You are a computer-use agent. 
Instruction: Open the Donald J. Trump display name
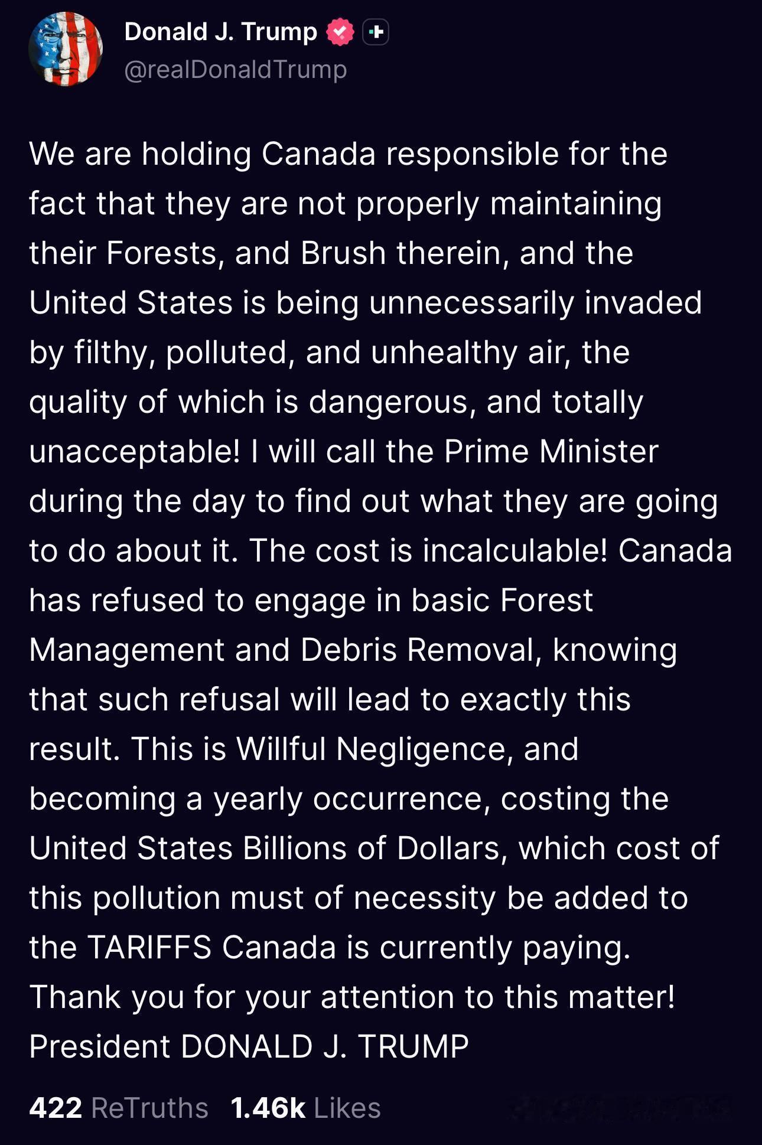(x=221, y=32)
